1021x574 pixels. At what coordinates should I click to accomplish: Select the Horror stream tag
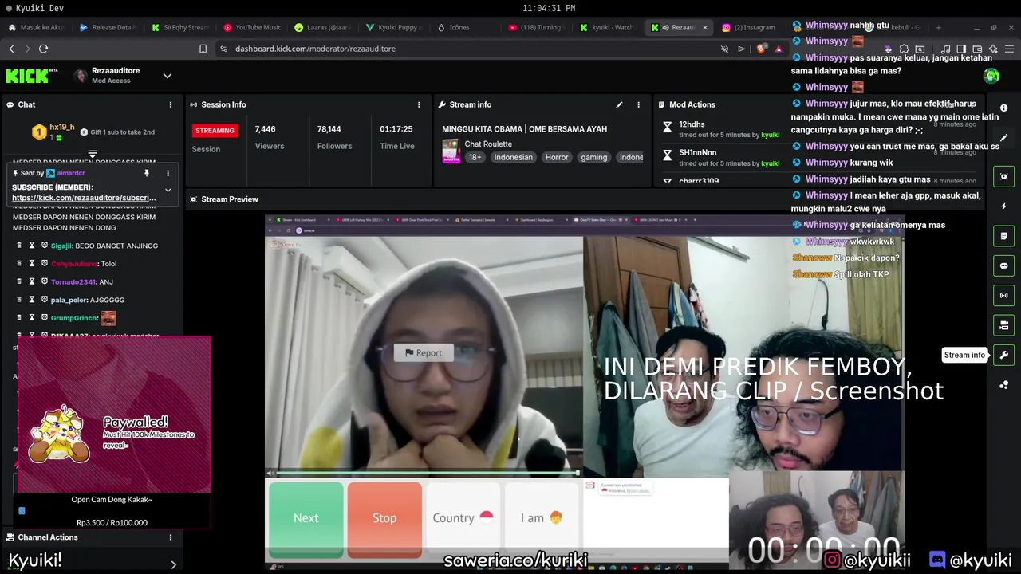point(557,157)
